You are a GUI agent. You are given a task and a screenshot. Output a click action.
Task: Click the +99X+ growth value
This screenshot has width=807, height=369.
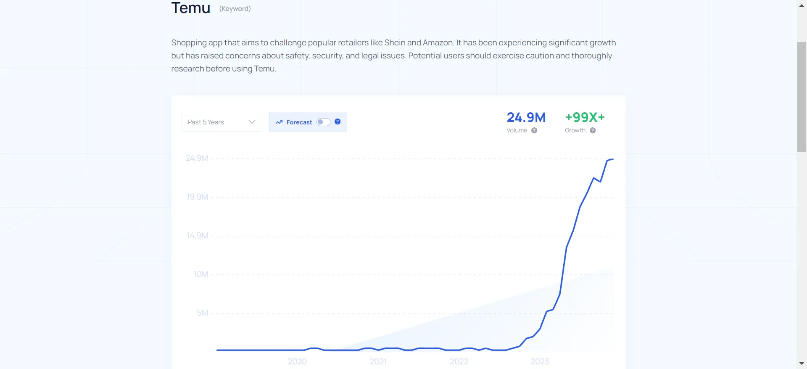pyautogui.click(x=585, y=117)
